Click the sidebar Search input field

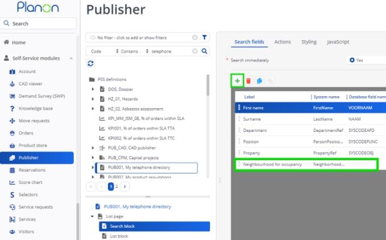pyautogui.click(x=39, y=24)
